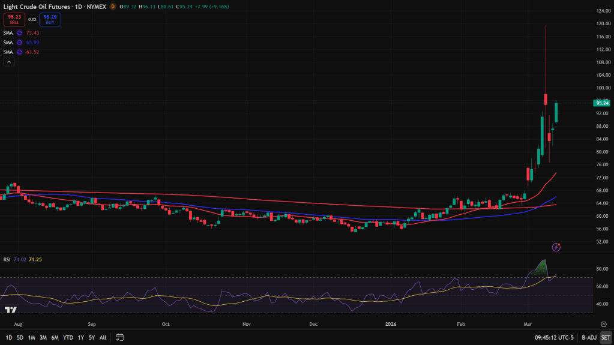Image resolution: width=614 pixels, height=345 pixels.
Task: Select the 6M date range
Action: [x=55, y=337]
